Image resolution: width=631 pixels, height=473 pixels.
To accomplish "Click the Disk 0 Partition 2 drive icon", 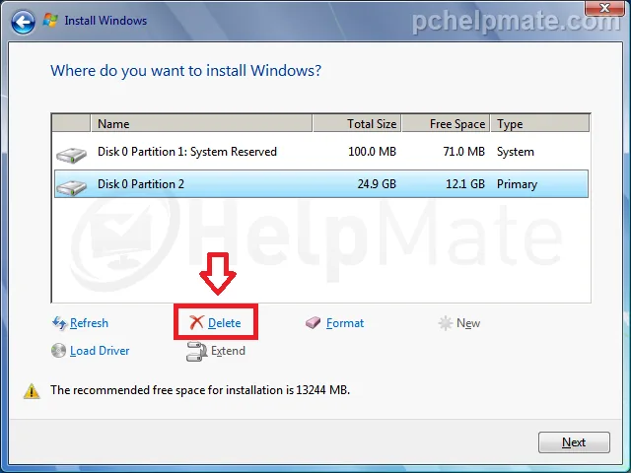I will coord(71,187).
